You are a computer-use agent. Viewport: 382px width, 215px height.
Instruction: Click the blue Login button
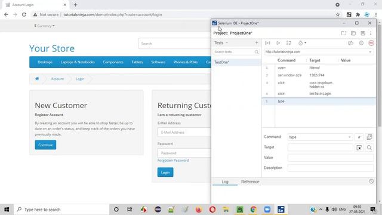click(x=165, y=173)
